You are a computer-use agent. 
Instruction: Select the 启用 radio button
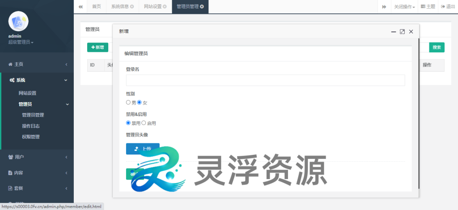tap(144, 123)
